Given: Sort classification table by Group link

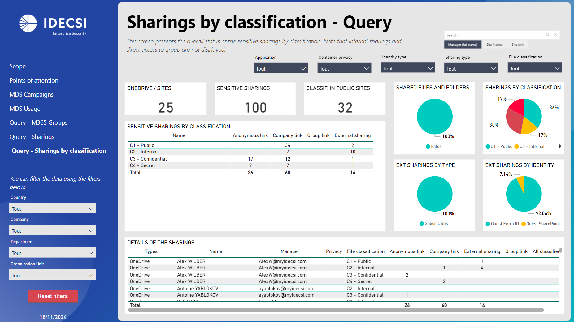Looking at the screenshot, I should point(318,135).
